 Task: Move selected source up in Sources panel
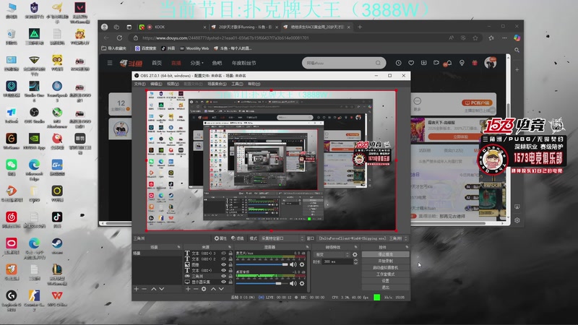(213, 289)
